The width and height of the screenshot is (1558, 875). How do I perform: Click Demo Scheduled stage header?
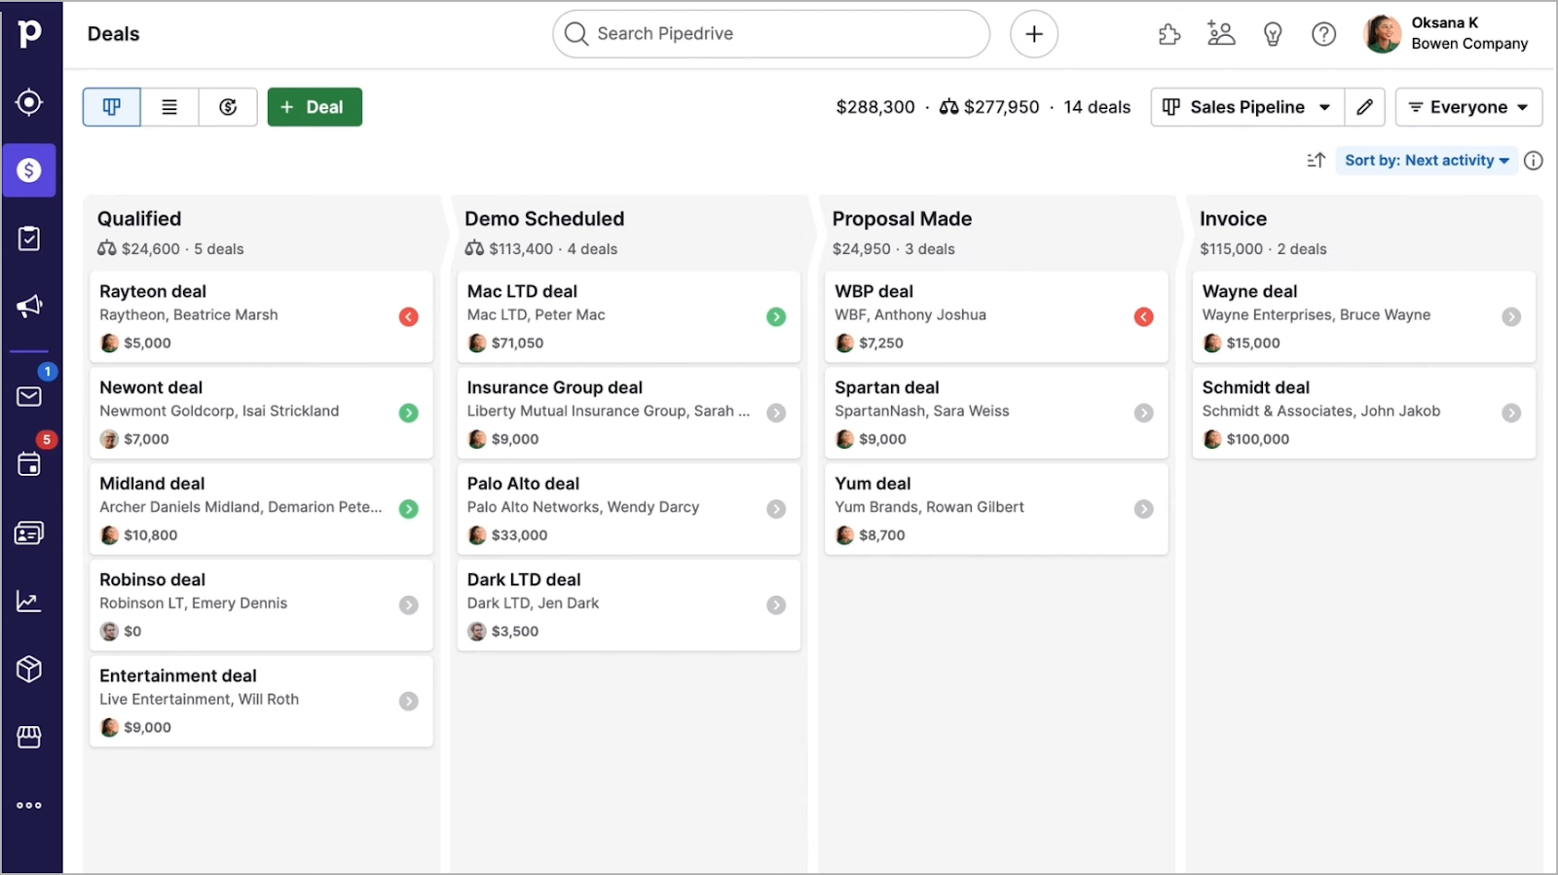(544, 219)
